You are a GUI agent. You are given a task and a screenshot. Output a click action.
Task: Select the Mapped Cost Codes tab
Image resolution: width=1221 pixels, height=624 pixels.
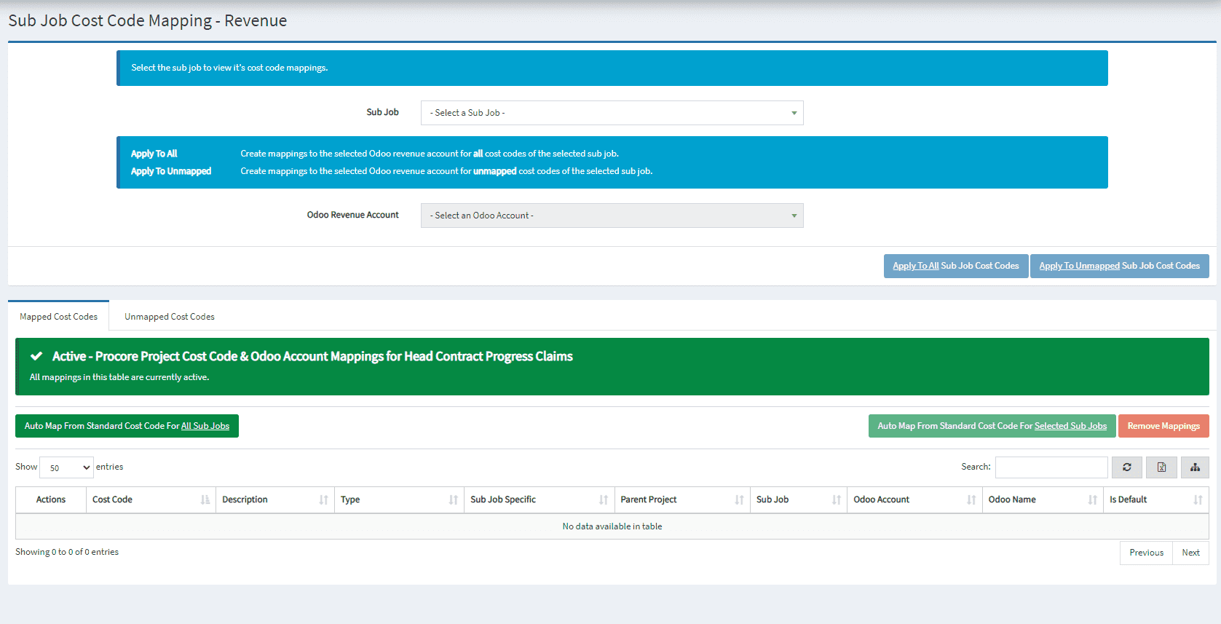click(58, 317)
